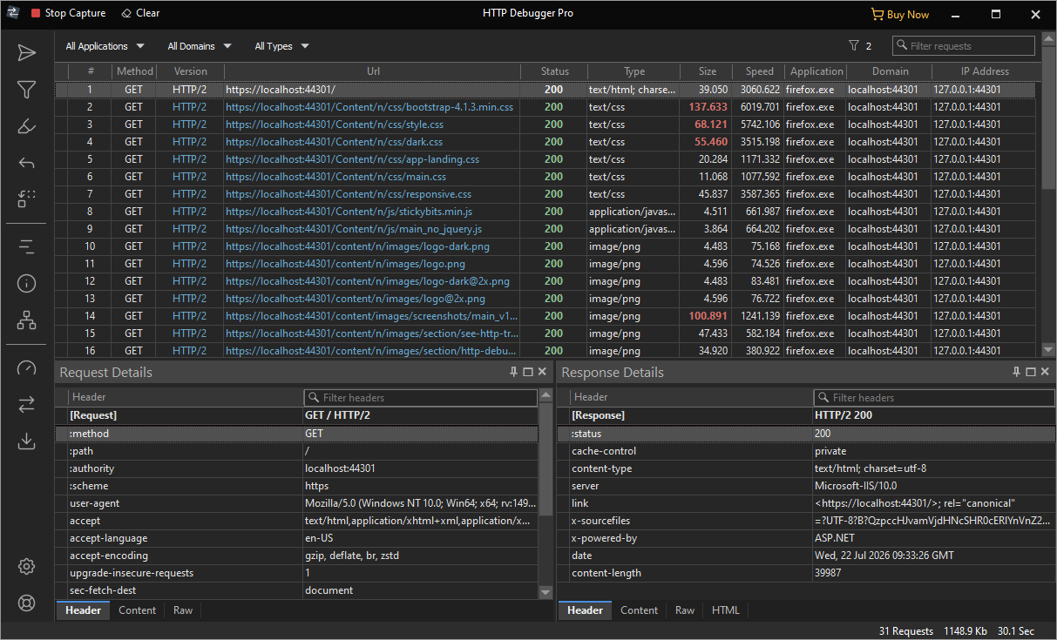This screenshot has height=640, width=1057.
Task: Focus Request Details Filter headers field
Action: 421,397
